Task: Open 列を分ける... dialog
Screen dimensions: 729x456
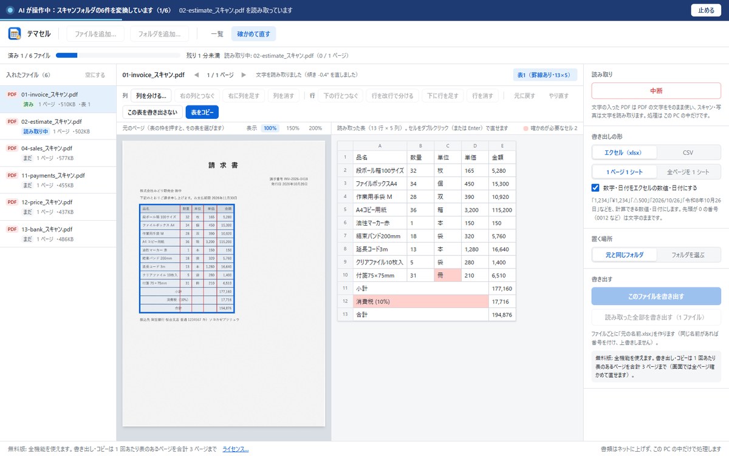Action: [x=151, y=96]
